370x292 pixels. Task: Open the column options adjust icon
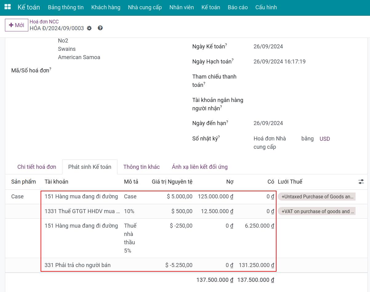pos(361,182)
